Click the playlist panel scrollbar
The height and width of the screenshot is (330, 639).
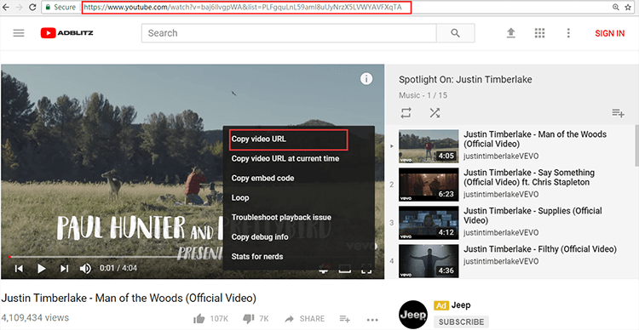[x=636, y=145]
